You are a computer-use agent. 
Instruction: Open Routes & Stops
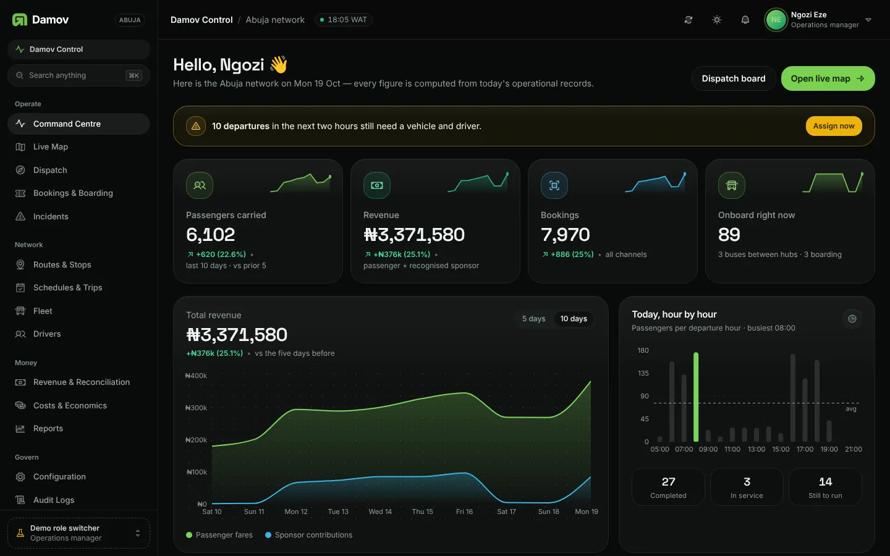pyautogui.click(x=78, y=264)
